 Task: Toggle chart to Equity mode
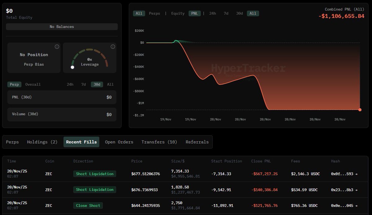click(178, 13)
